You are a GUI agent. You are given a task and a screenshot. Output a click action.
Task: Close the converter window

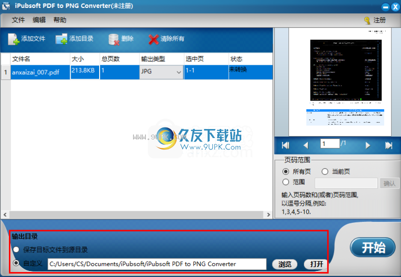pos(396,7)
